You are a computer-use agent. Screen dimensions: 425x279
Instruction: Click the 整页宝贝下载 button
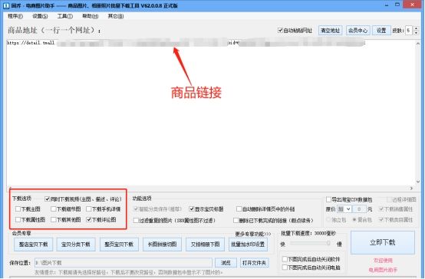[119, 245]
